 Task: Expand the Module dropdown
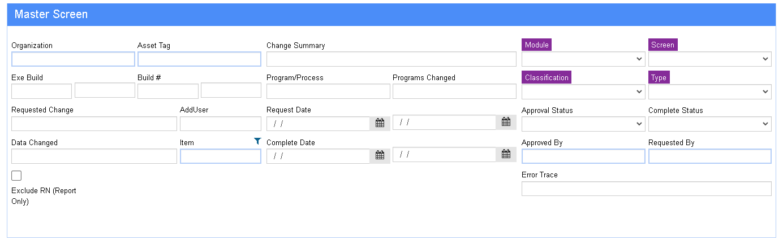click(x=583, y=59)
